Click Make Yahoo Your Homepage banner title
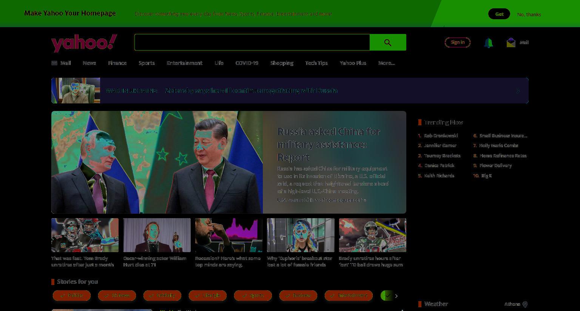Screen dimensions: 580x311 pyautogui.click(x=70, y=13)
